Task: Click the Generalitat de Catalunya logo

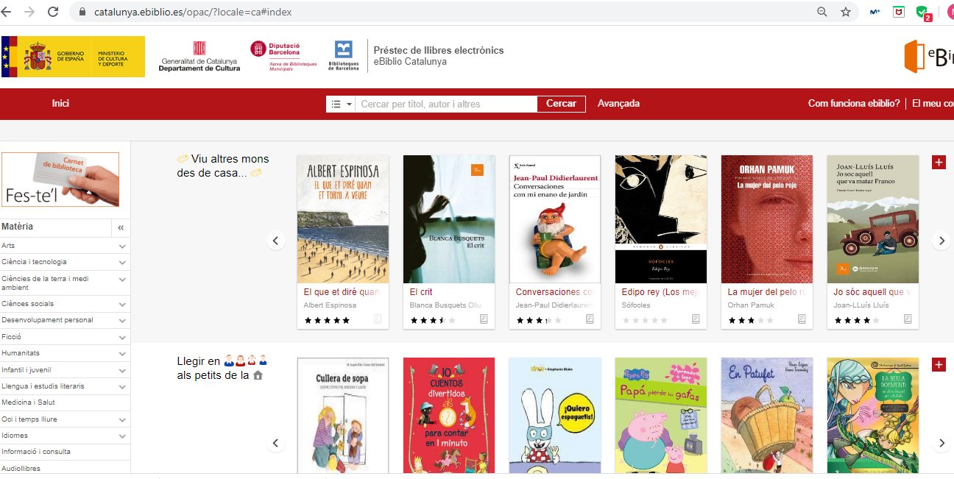Action: [199, 57]
